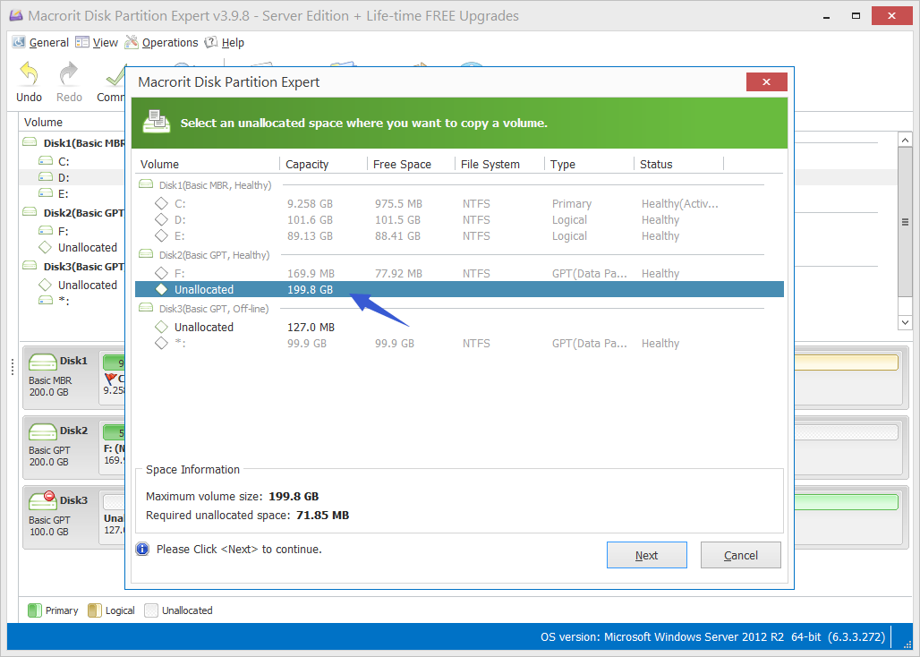Click the Redo toolbar icon
The image size is (920, 657).
pyautogui.click(x=69, y=75)
